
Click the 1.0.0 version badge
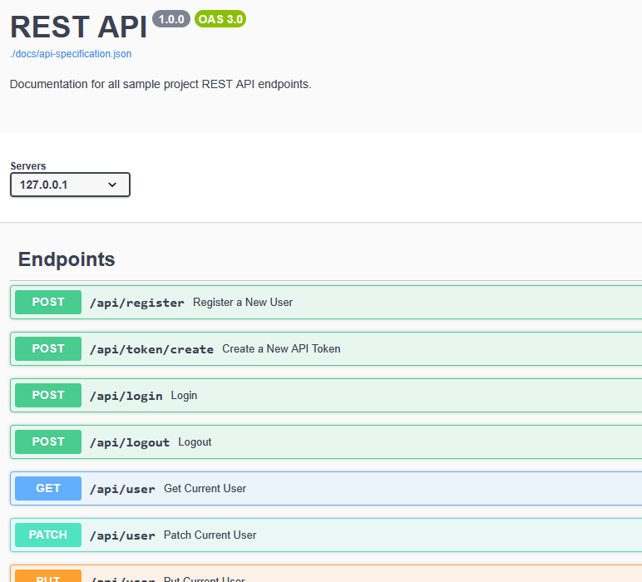pos(171,19)
